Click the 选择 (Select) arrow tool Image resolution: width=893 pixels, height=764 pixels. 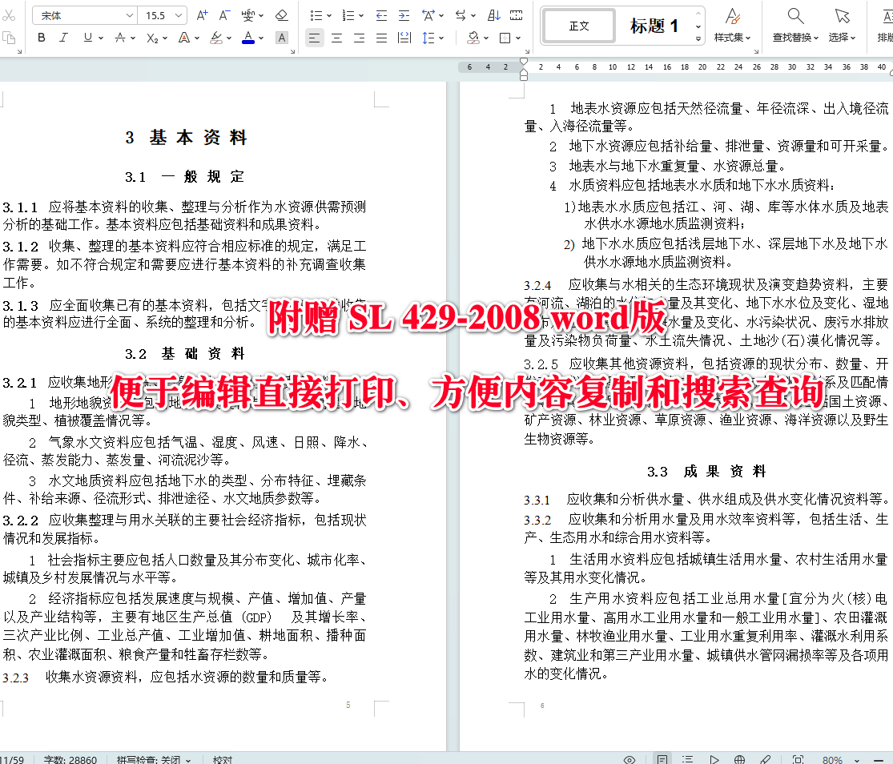[x=843, y=25]
